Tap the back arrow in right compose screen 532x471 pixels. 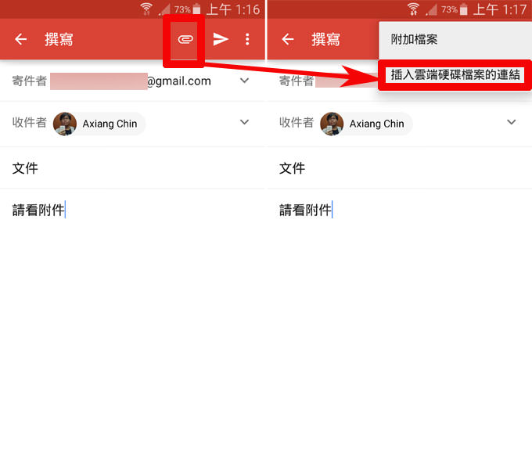coord(288,39)
